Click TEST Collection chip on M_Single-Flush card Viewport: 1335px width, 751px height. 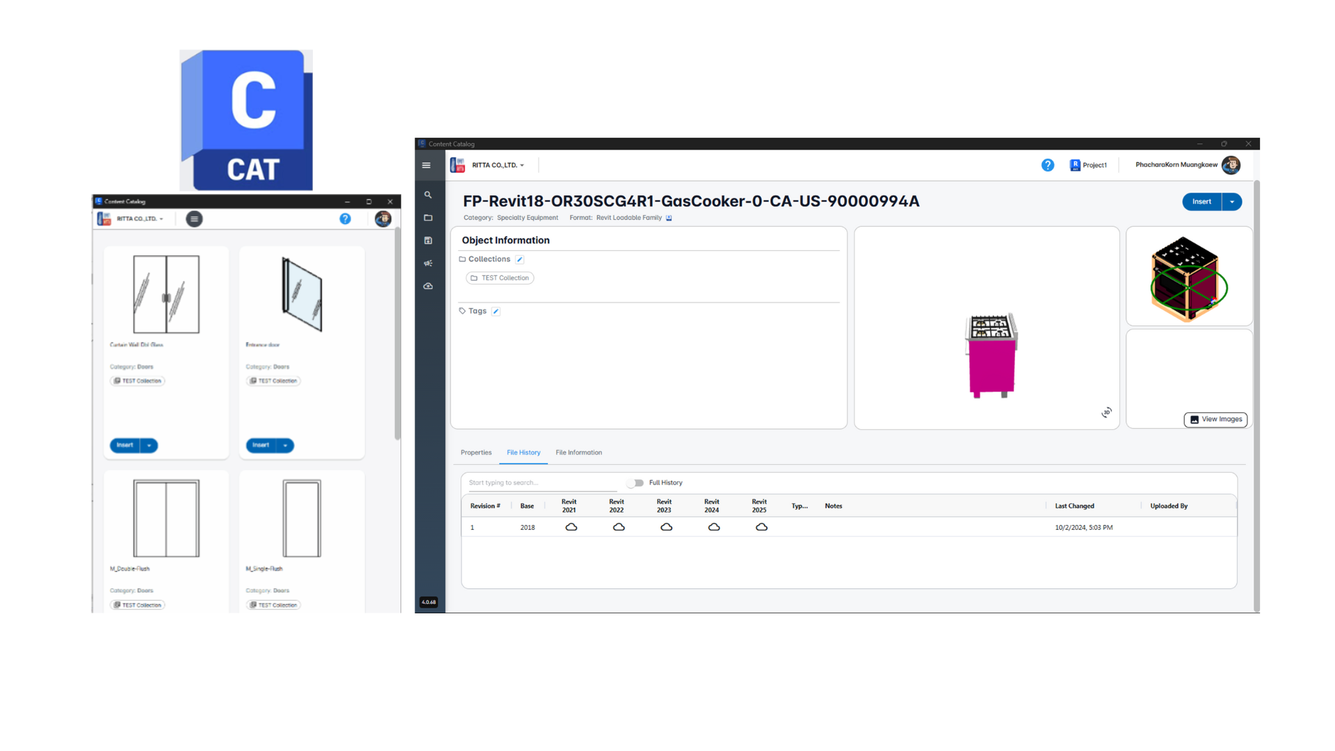[274, 605]
